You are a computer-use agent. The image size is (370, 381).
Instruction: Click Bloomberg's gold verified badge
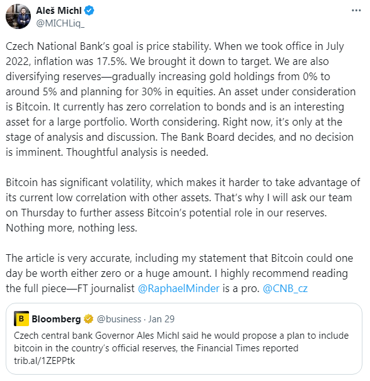(x=88, y=319)
